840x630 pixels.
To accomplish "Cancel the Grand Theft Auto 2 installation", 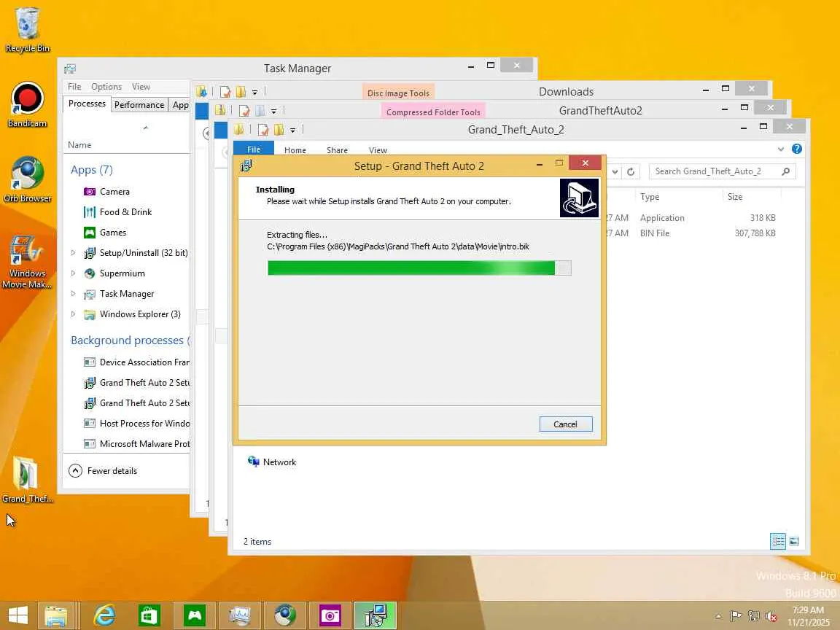I will point(566,424).
